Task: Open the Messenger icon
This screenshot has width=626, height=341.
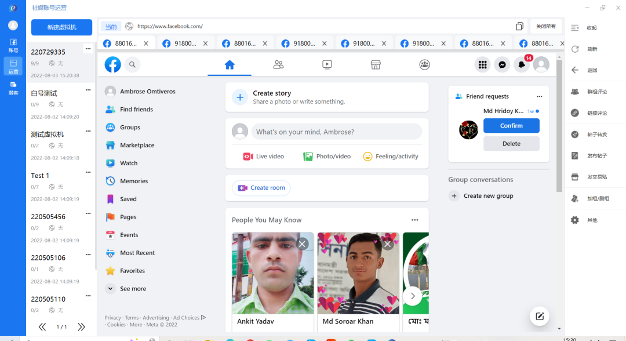Action: click(502, 65)
